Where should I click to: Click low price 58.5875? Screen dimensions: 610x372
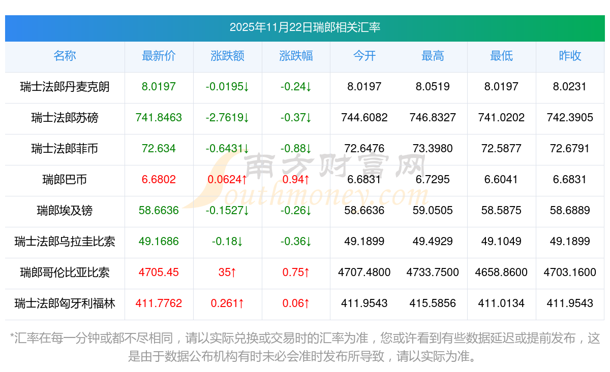click(x=501, y=211)
